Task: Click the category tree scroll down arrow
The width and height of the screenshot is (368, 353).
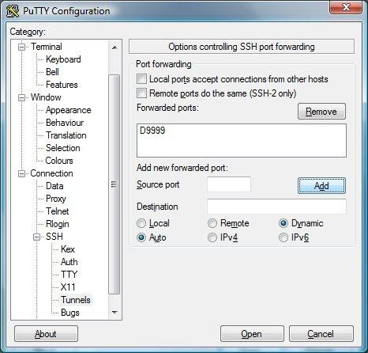Action: pos(115,313)
